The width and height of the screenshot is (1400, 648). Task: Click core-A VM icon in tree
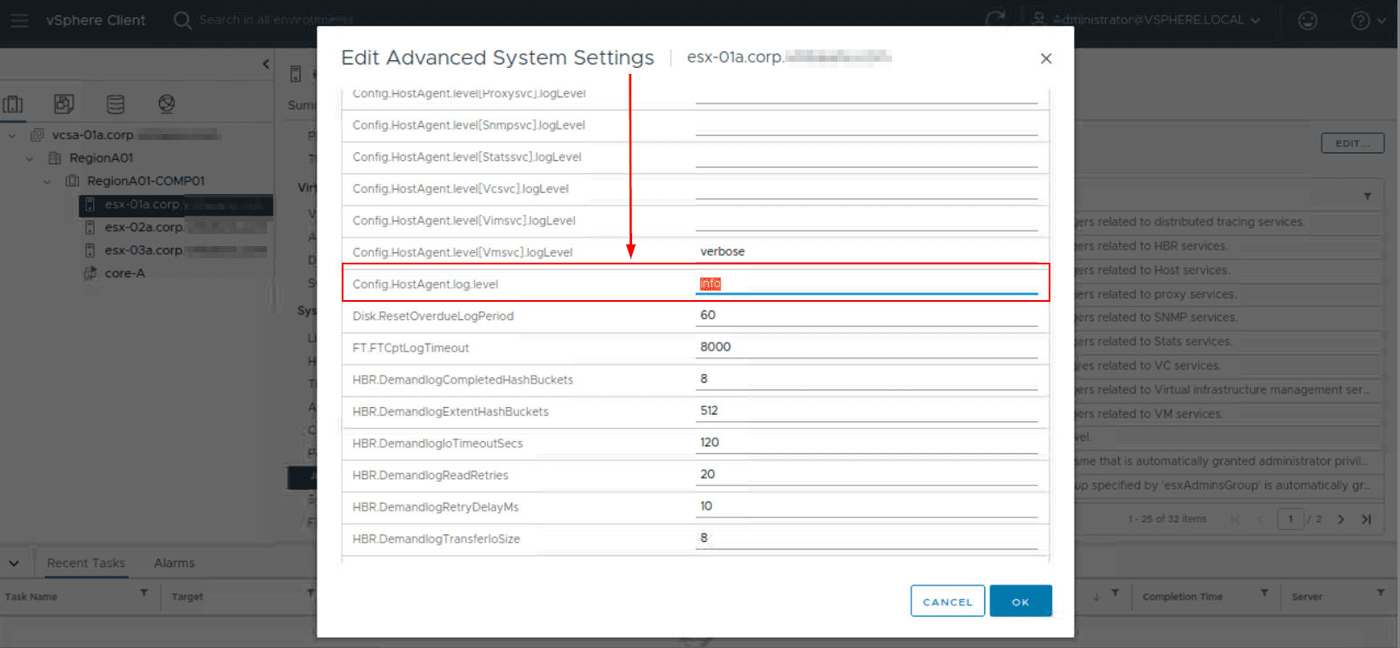90,273
